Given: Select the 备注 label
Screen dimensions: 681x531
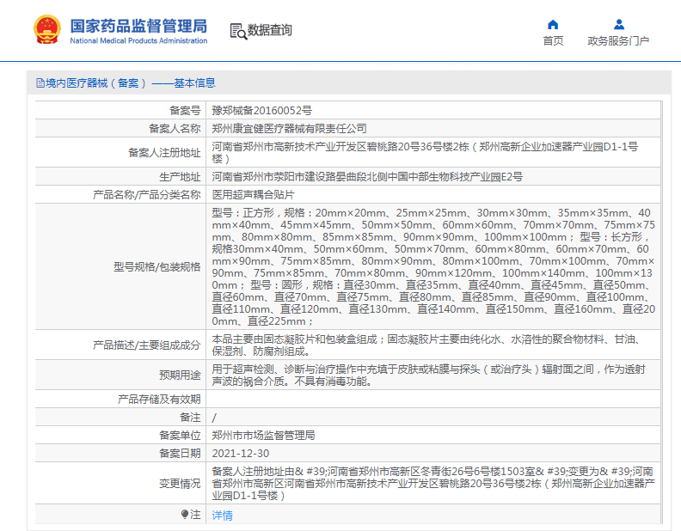Looking at the screenshot, I should pyautogui.click(x=190, y=418).
